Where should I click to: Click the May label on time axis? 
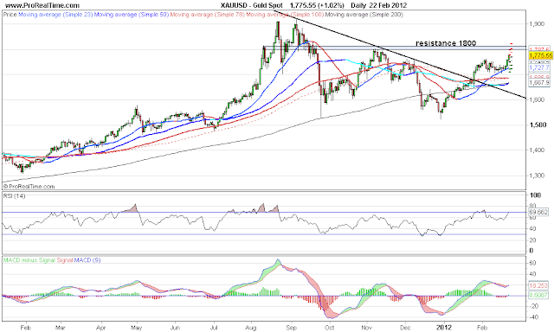[137, 328]
